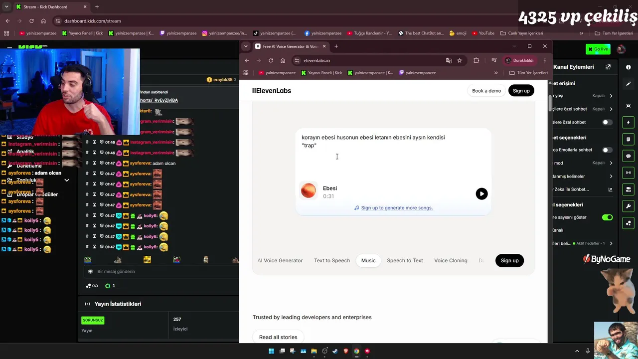This screenshot has height=359, width=638.
Task: Toggle the 'Emotlarla sohbet' switch
Action: point(606,150)
